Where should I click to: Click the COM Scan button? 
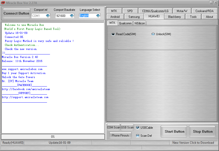(x=113, y=127)
